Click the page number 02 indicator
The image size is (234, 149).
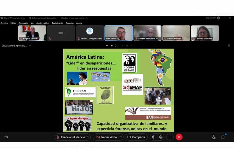click(x=127, y=46)
